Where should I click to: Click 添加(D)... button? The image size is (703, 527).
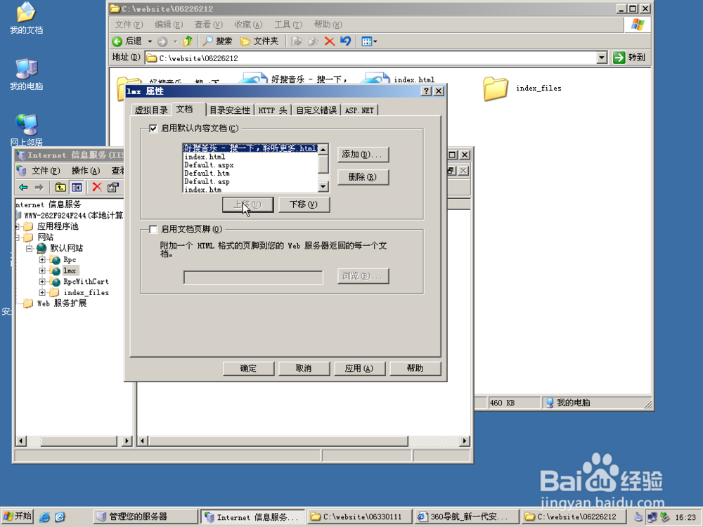tap(363, 155)
